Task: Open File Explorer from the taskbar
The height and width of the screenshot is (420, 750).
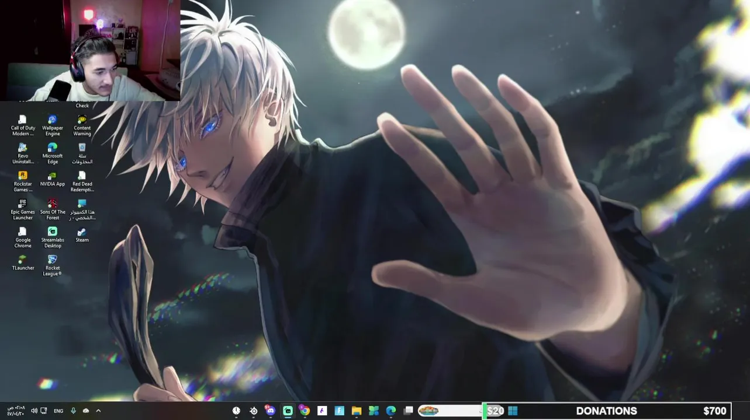Action: click(x=357, y=411)
